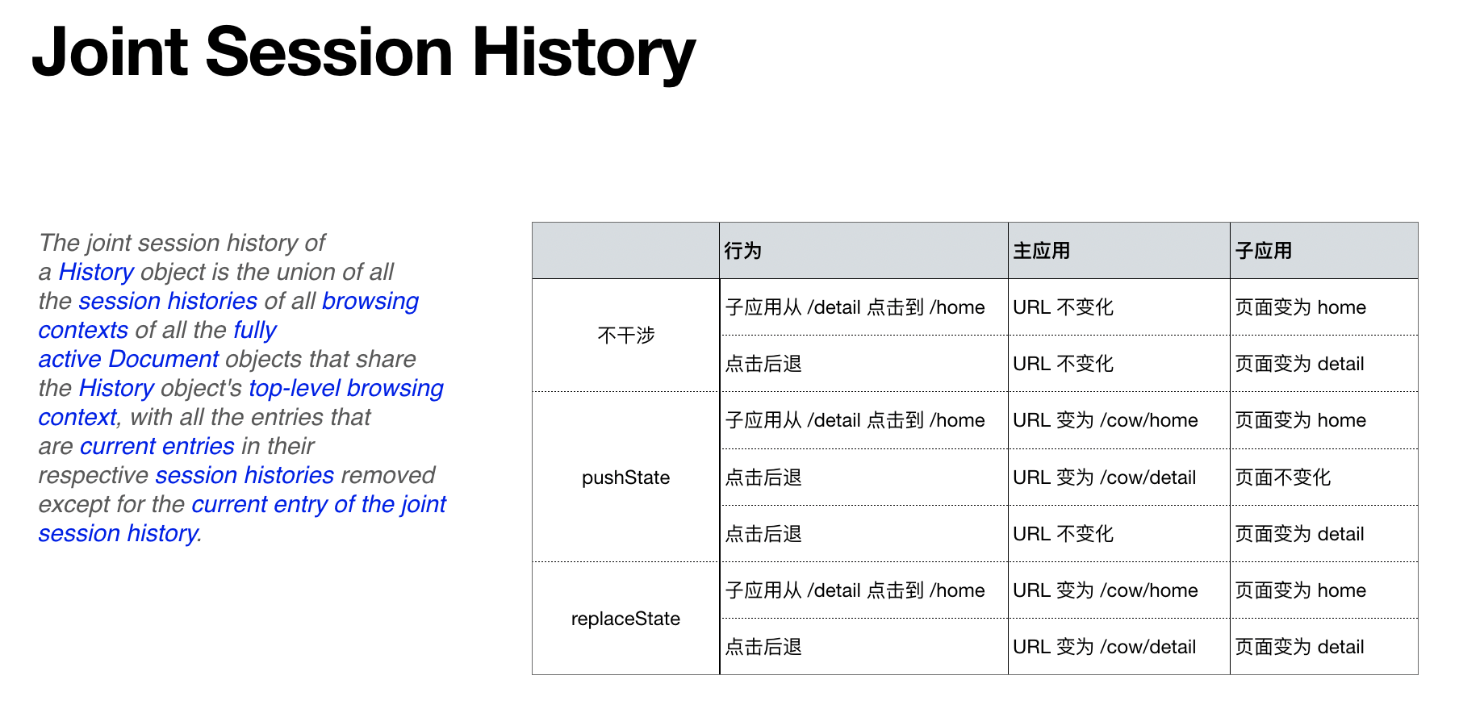Click 'current entry of the joint' link
The image size is (1459, 713).
click(x=319, y=504)
